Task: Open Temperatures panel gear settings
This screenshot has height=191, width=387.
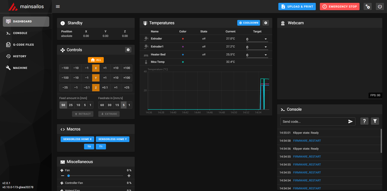Action: (265, 23)
